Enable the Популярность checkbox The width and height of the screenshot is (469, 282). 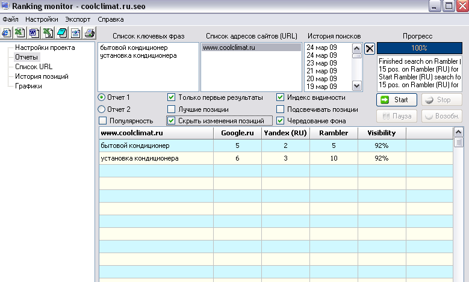click(102, 121)
